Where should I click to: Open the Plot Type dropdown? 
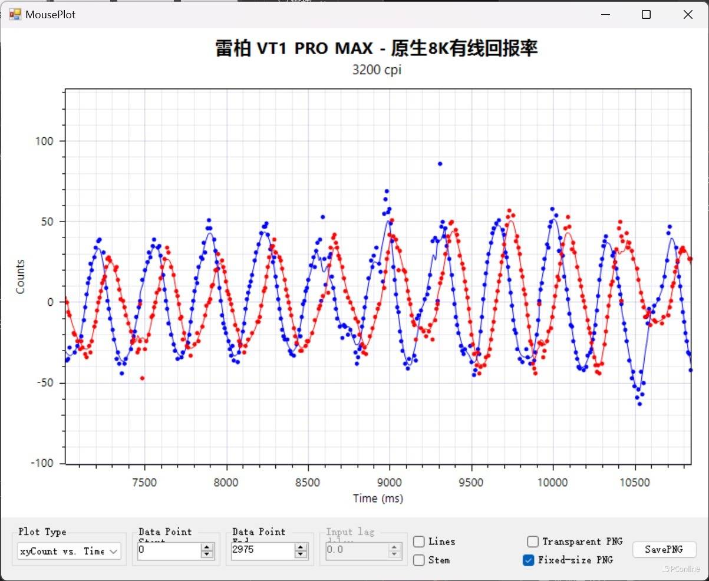pos(69,551)
